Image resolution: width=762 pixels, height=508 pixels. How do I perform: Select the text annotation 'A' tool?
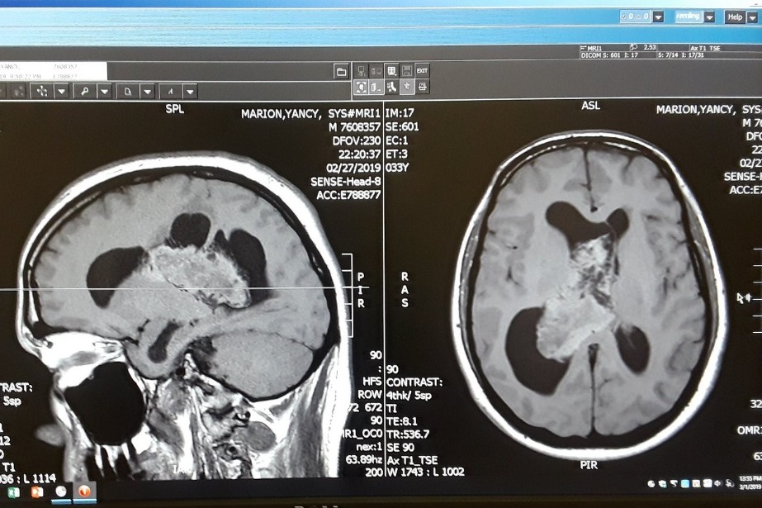click(171, 92)
